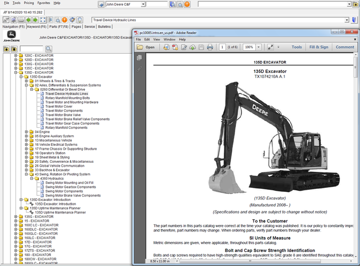
Task: Open Adobe Reader page thumbnails panel icon
Action: (139, 58)
